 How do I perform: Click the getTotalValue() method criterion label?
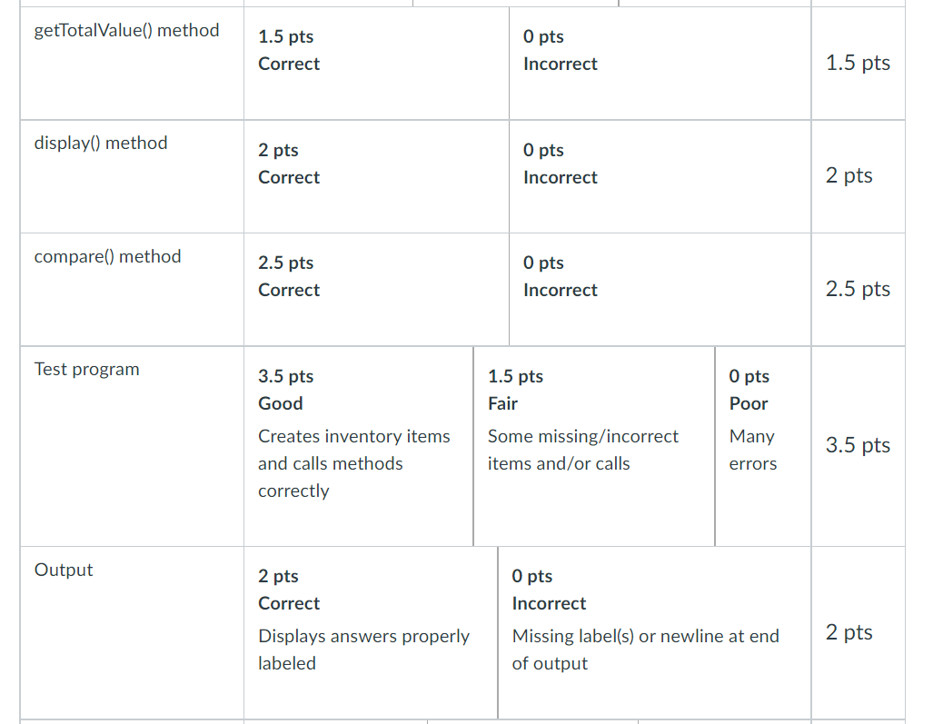(x=127, y=30)
